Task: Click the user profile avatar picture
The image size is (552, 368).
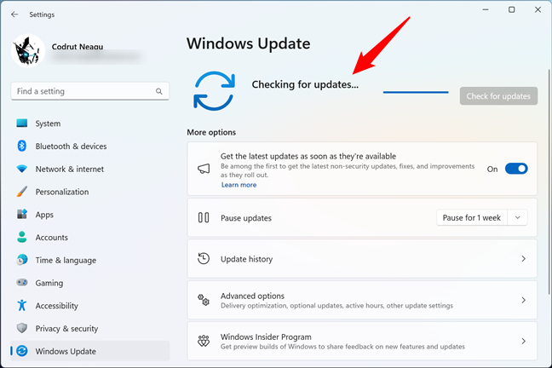Action: [28, 51]
